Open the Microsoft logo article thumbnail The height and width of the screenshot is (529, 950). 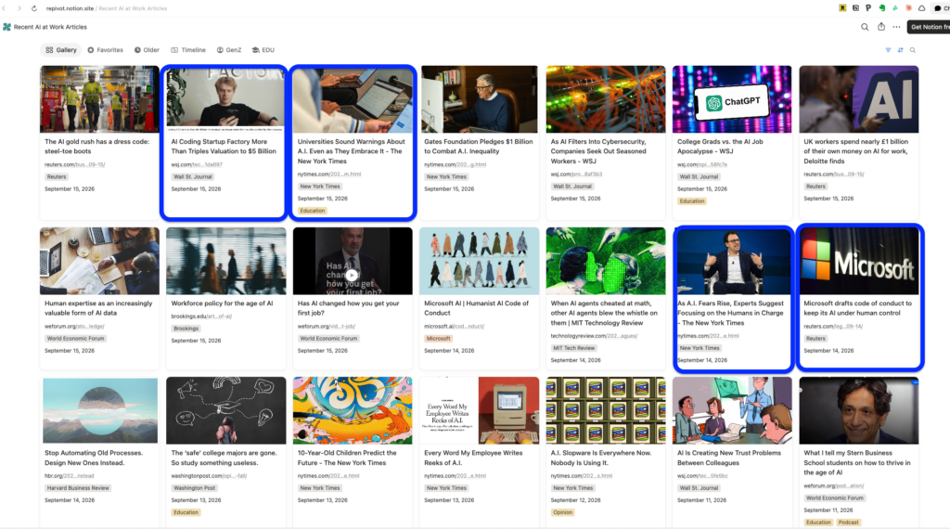point(859,262)
